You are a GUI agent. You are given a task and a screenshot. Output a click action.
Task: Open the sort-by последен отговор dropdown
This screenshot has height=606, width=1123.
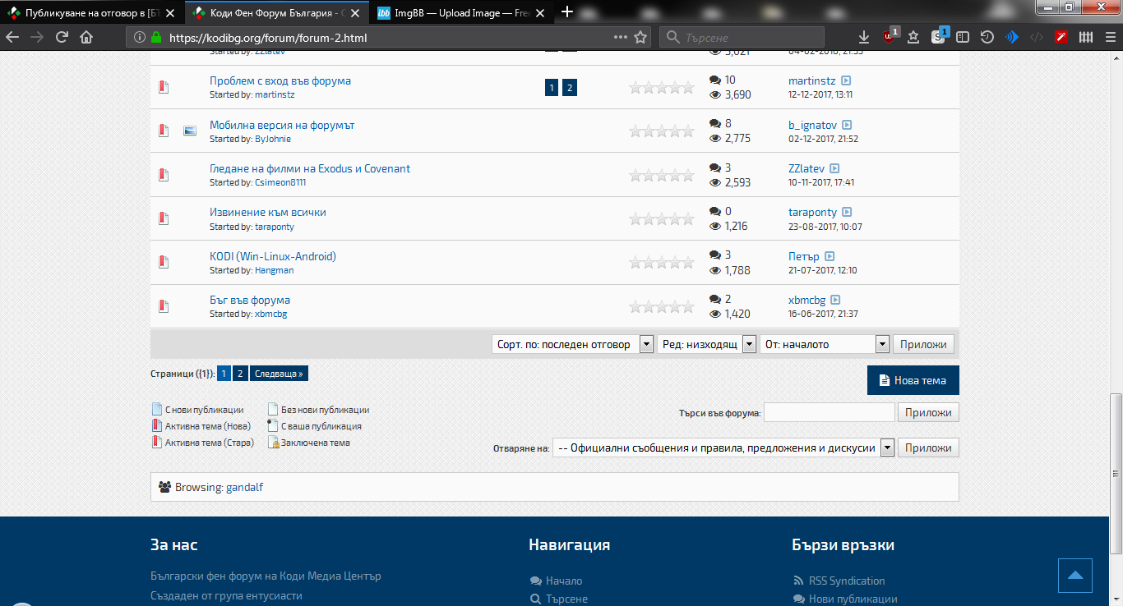point(573,344)
